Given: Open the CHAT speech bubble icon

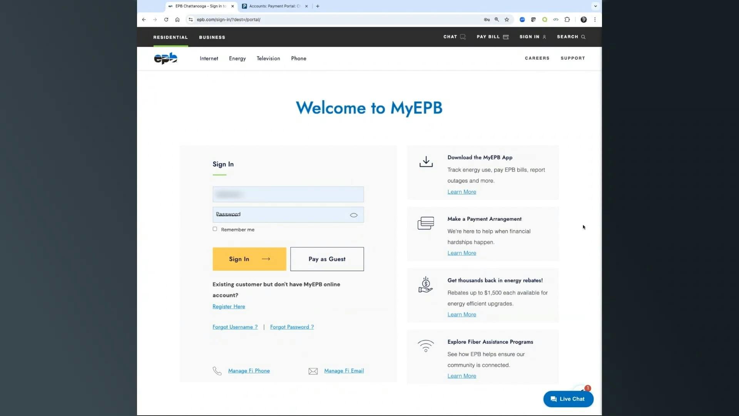Looking at the screenshot, I should click(463, 37).
